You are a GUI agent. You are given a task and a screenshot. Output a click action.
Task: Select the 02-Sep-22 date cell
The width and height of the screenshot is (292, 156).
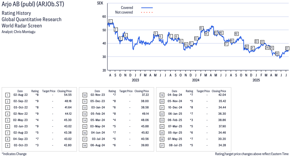pyautogui.click(x=21, y=101)
